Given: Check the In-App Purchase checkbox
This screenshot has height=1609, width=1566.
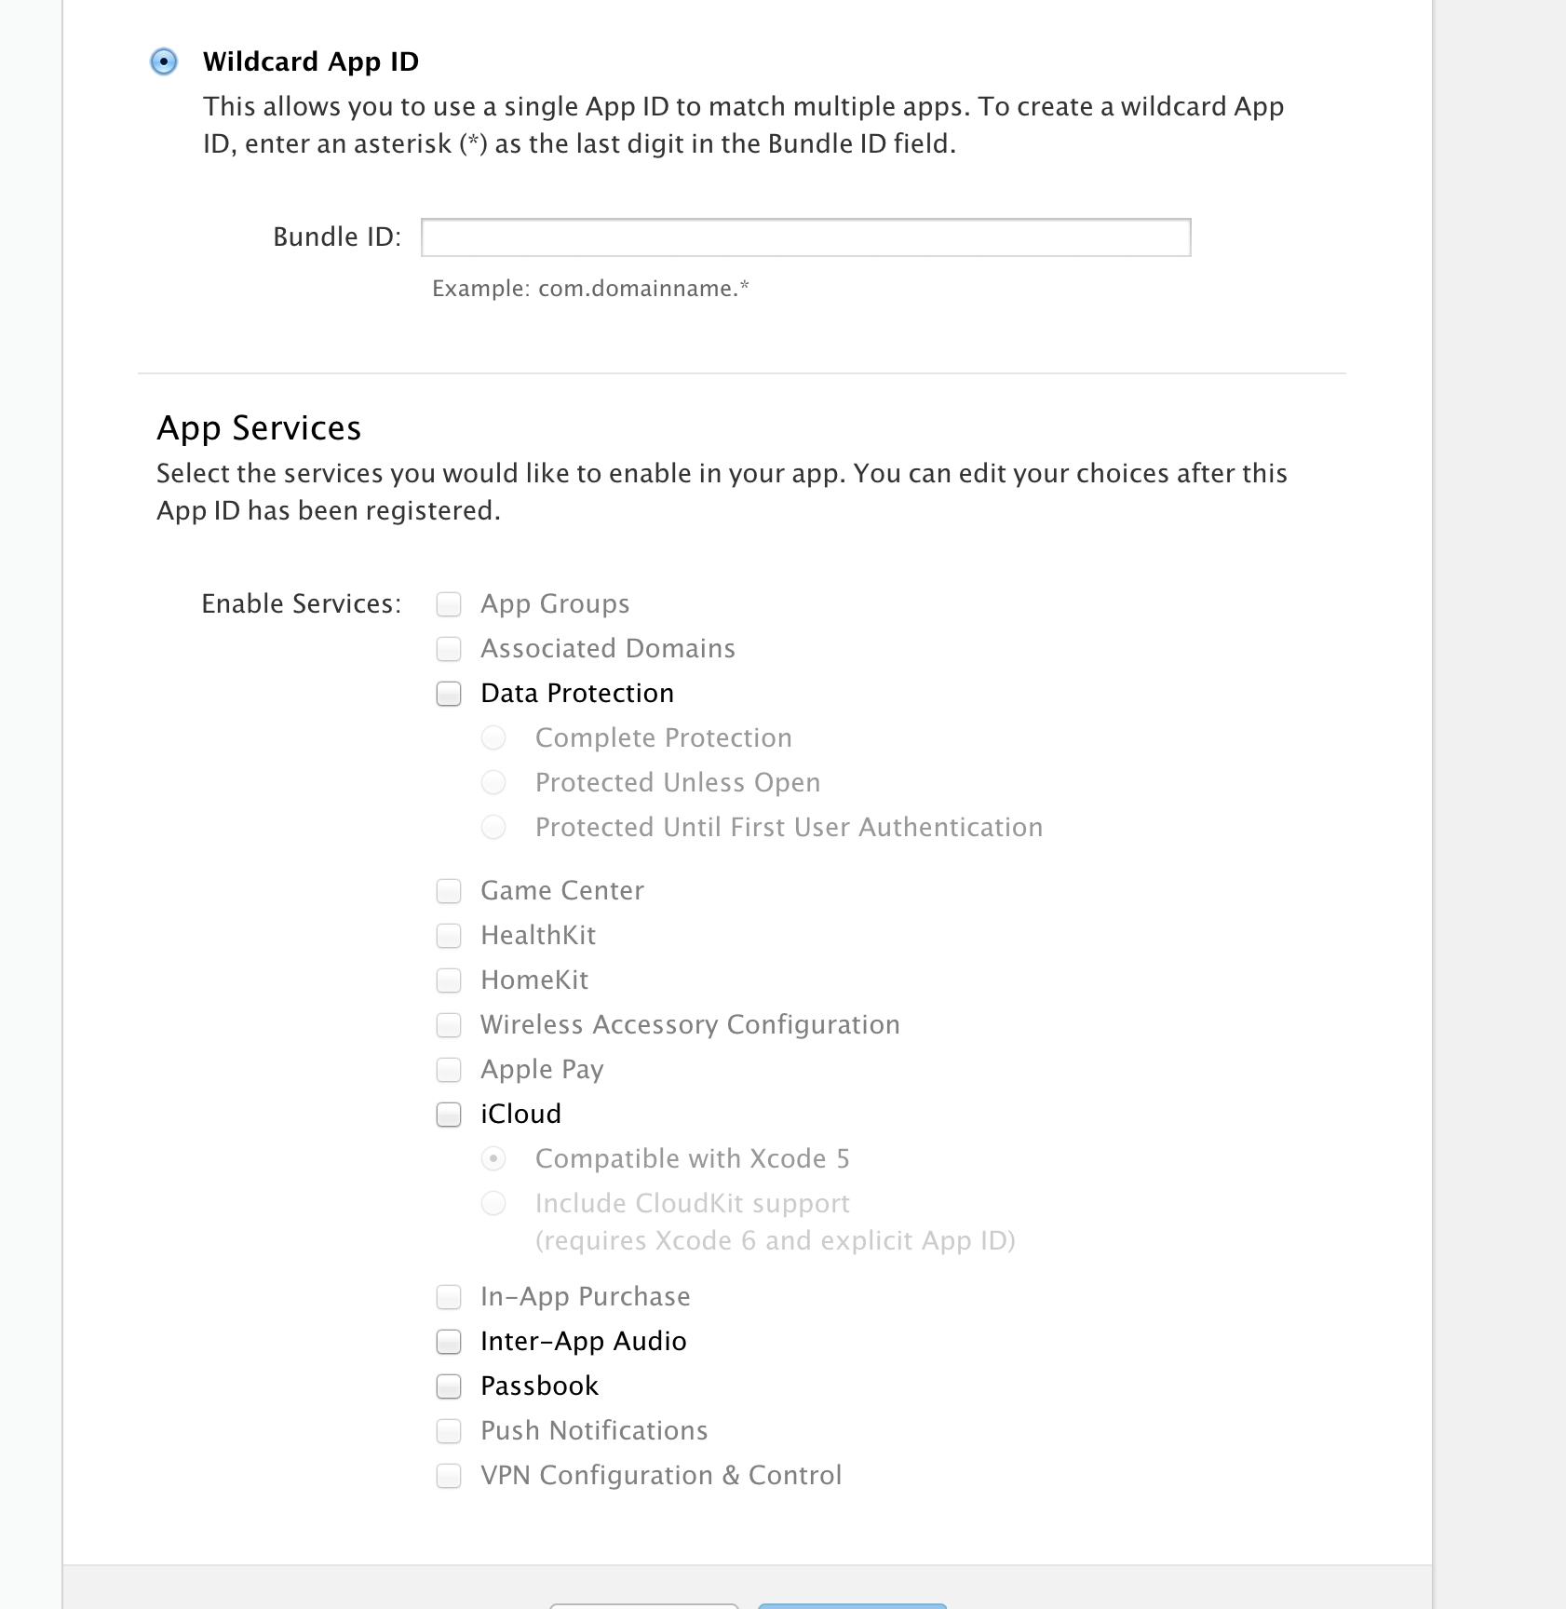Looking at the screenshot, I should 449,1297.
